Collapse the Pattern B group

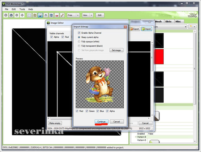pos(136,137)
